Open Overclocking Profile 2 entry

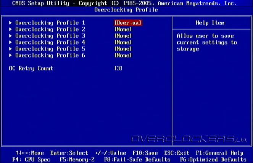coord(50,29)
